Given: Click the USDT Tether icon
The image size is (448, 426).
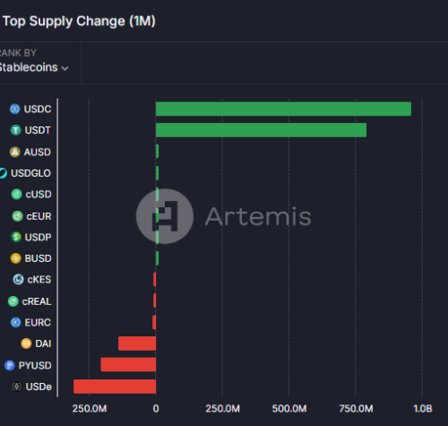Looking at the screenshot, I should tap(16, 130).
